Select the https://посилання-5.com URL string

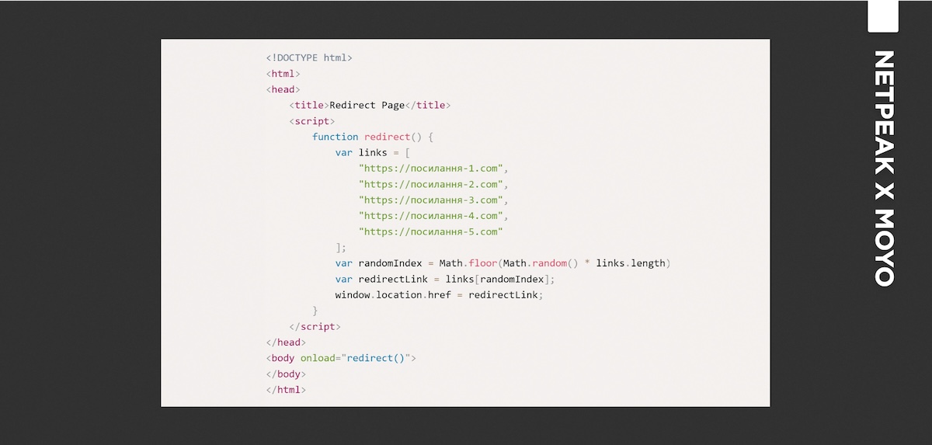[431, 231]
